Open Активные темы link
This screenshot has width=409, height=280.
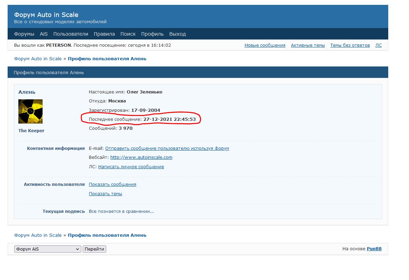308,45
